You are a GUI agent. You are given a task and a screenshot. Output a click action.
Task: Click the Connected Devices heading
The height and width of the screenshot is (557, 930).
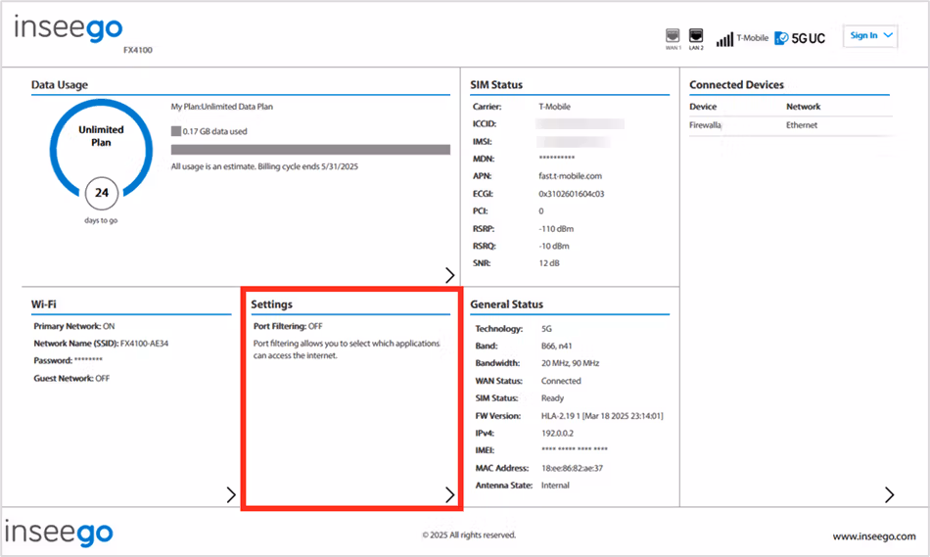point(736,85)
